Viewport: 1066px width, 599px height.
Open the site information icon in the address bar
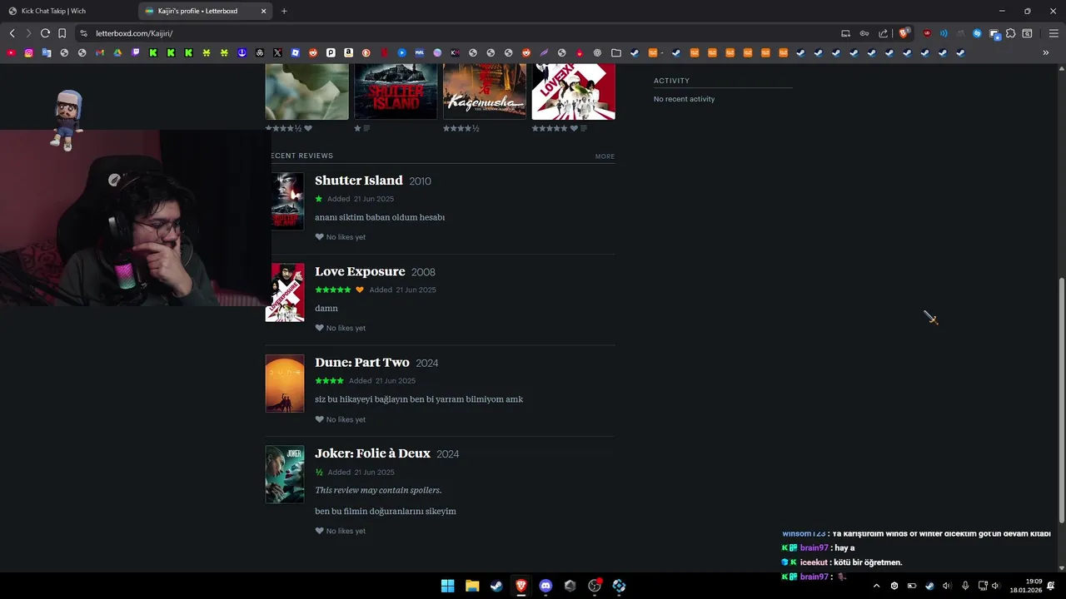pyautogui.click(x=83, y=33)
